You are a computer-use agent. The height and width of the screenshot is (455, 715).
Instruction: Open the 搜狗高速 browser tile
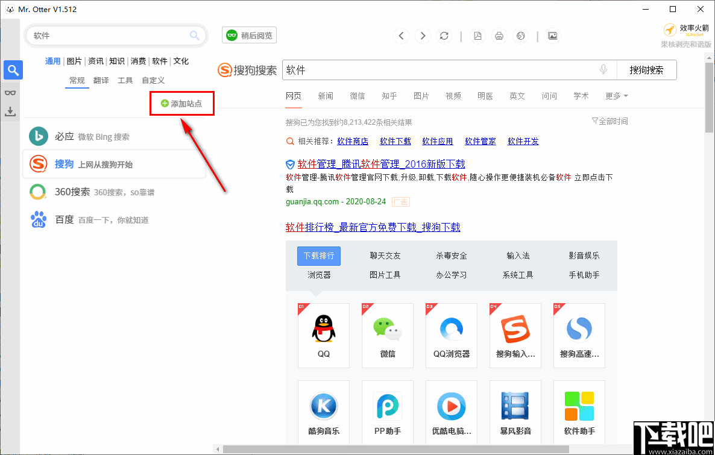[x=579, y=336]
